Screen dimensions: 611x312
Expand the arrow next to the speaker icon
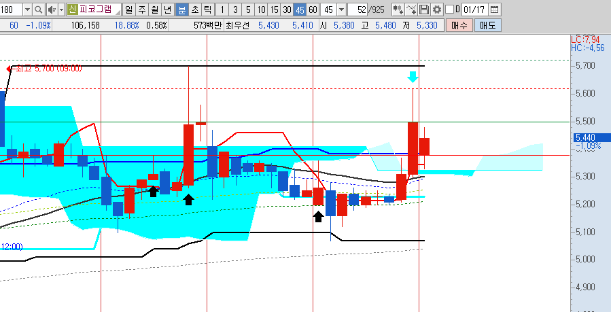(x=61, y=9)
